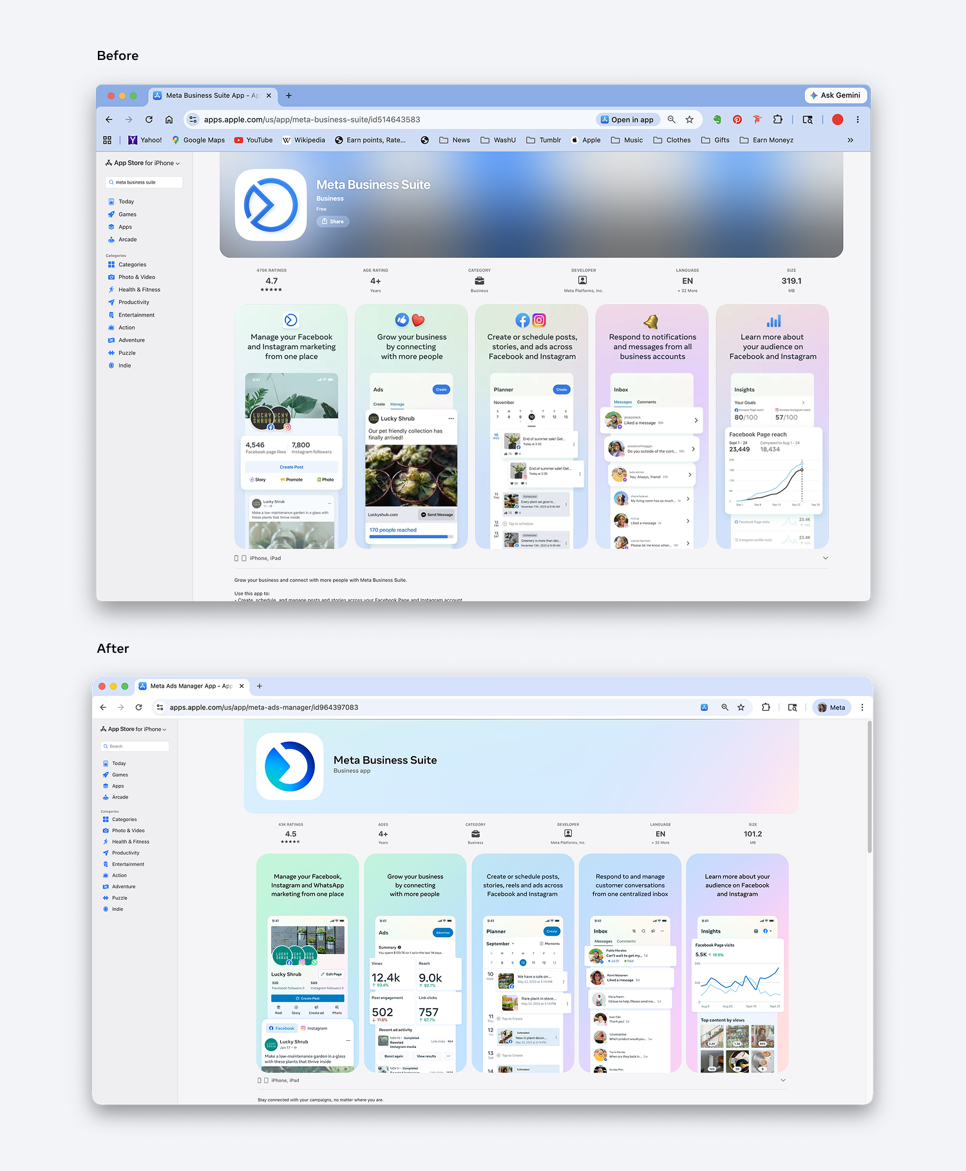Viewport: 966px width, 1171px height.
Task: Click the App Store icon in the After address bar
Action: click(x=705, y=708)
